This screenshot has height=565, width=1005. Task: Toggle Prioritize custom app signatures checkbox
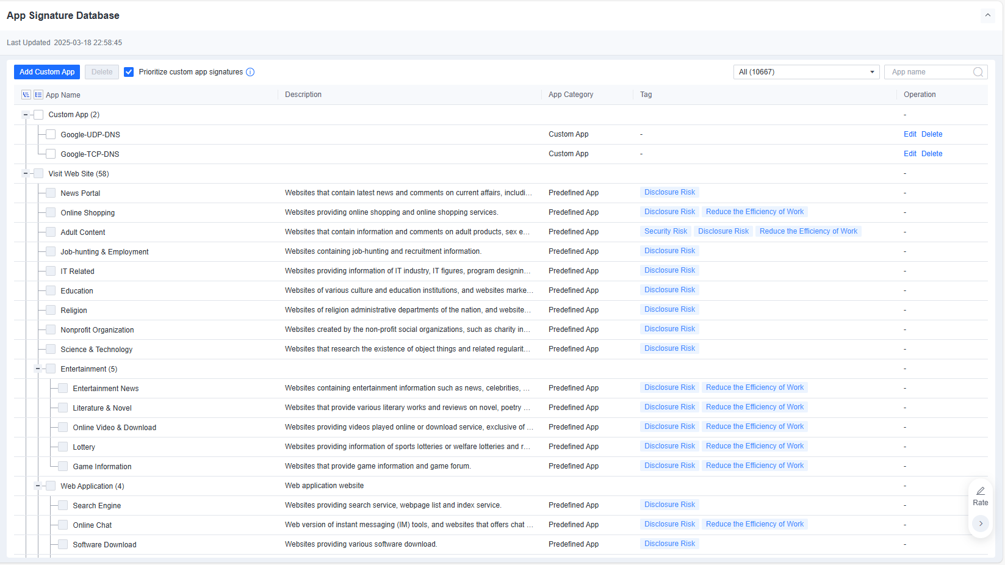[129, 72]
